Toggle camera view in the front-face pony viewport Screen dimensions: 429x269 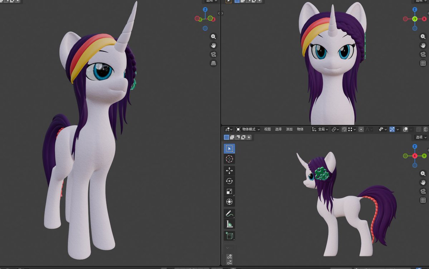423,54
